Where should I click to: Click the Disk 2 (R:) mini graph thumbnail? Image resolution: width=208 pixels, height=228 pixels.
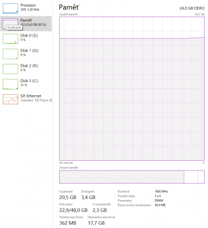click(x=10, y=69)
